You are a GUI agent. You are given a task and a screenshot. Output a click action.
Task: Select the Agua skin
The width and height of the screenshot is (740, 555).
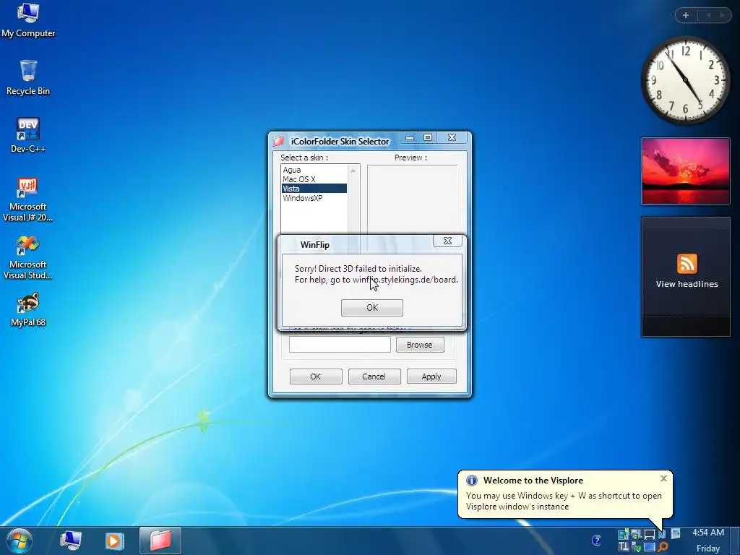click(314, 170)
